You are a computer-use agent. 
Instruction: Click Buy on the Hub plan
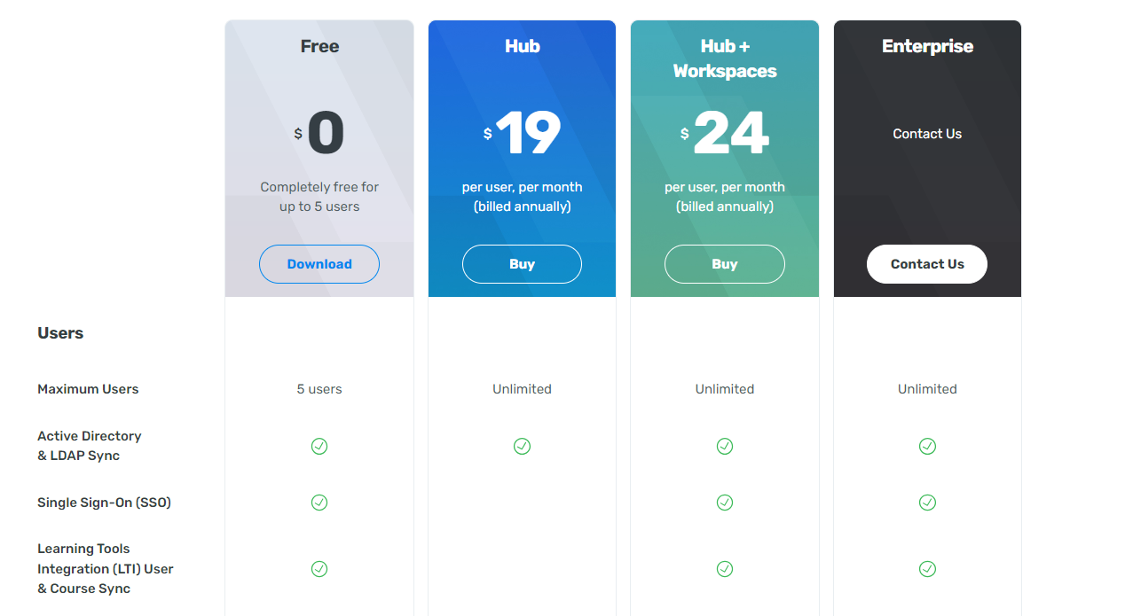tap(522, 263)
